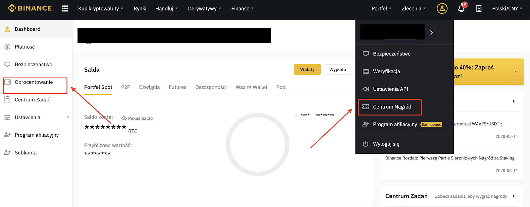Viewport: 530px width, 207px height.
Task: Click the sidebar Bezpieczeństwo shield icon
Action: pyautogui.click(x=7, y=64)
